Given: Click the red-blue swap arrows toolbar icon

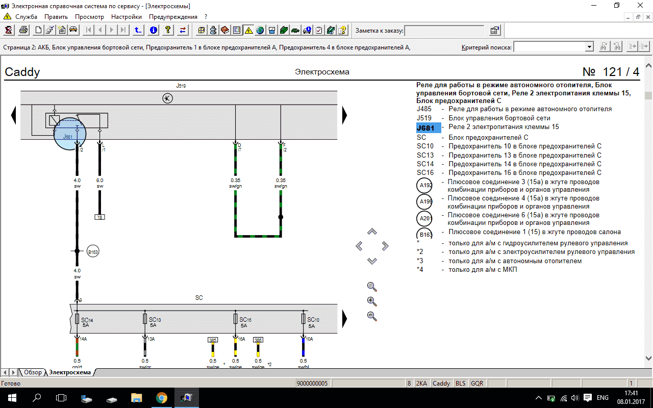Looking at the screenshot, I should 183,30.
